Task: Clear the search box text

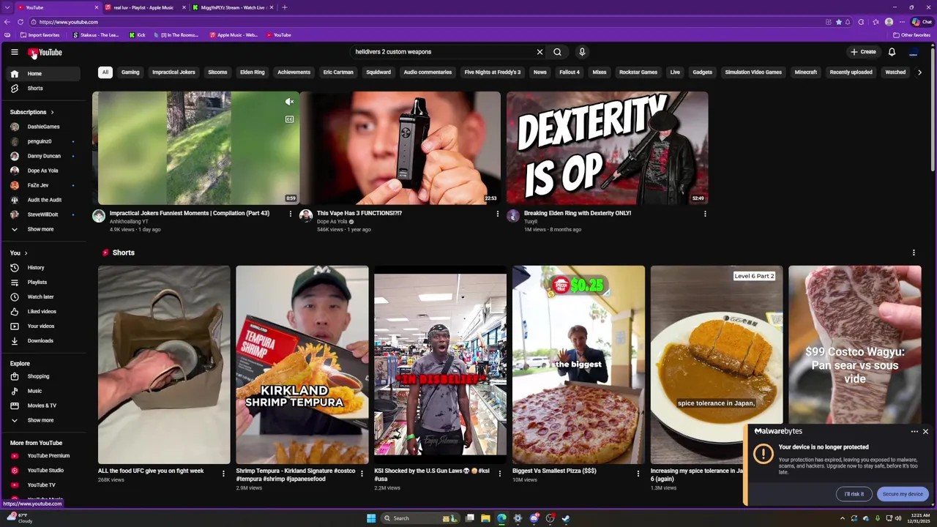Action: point(540,52)
